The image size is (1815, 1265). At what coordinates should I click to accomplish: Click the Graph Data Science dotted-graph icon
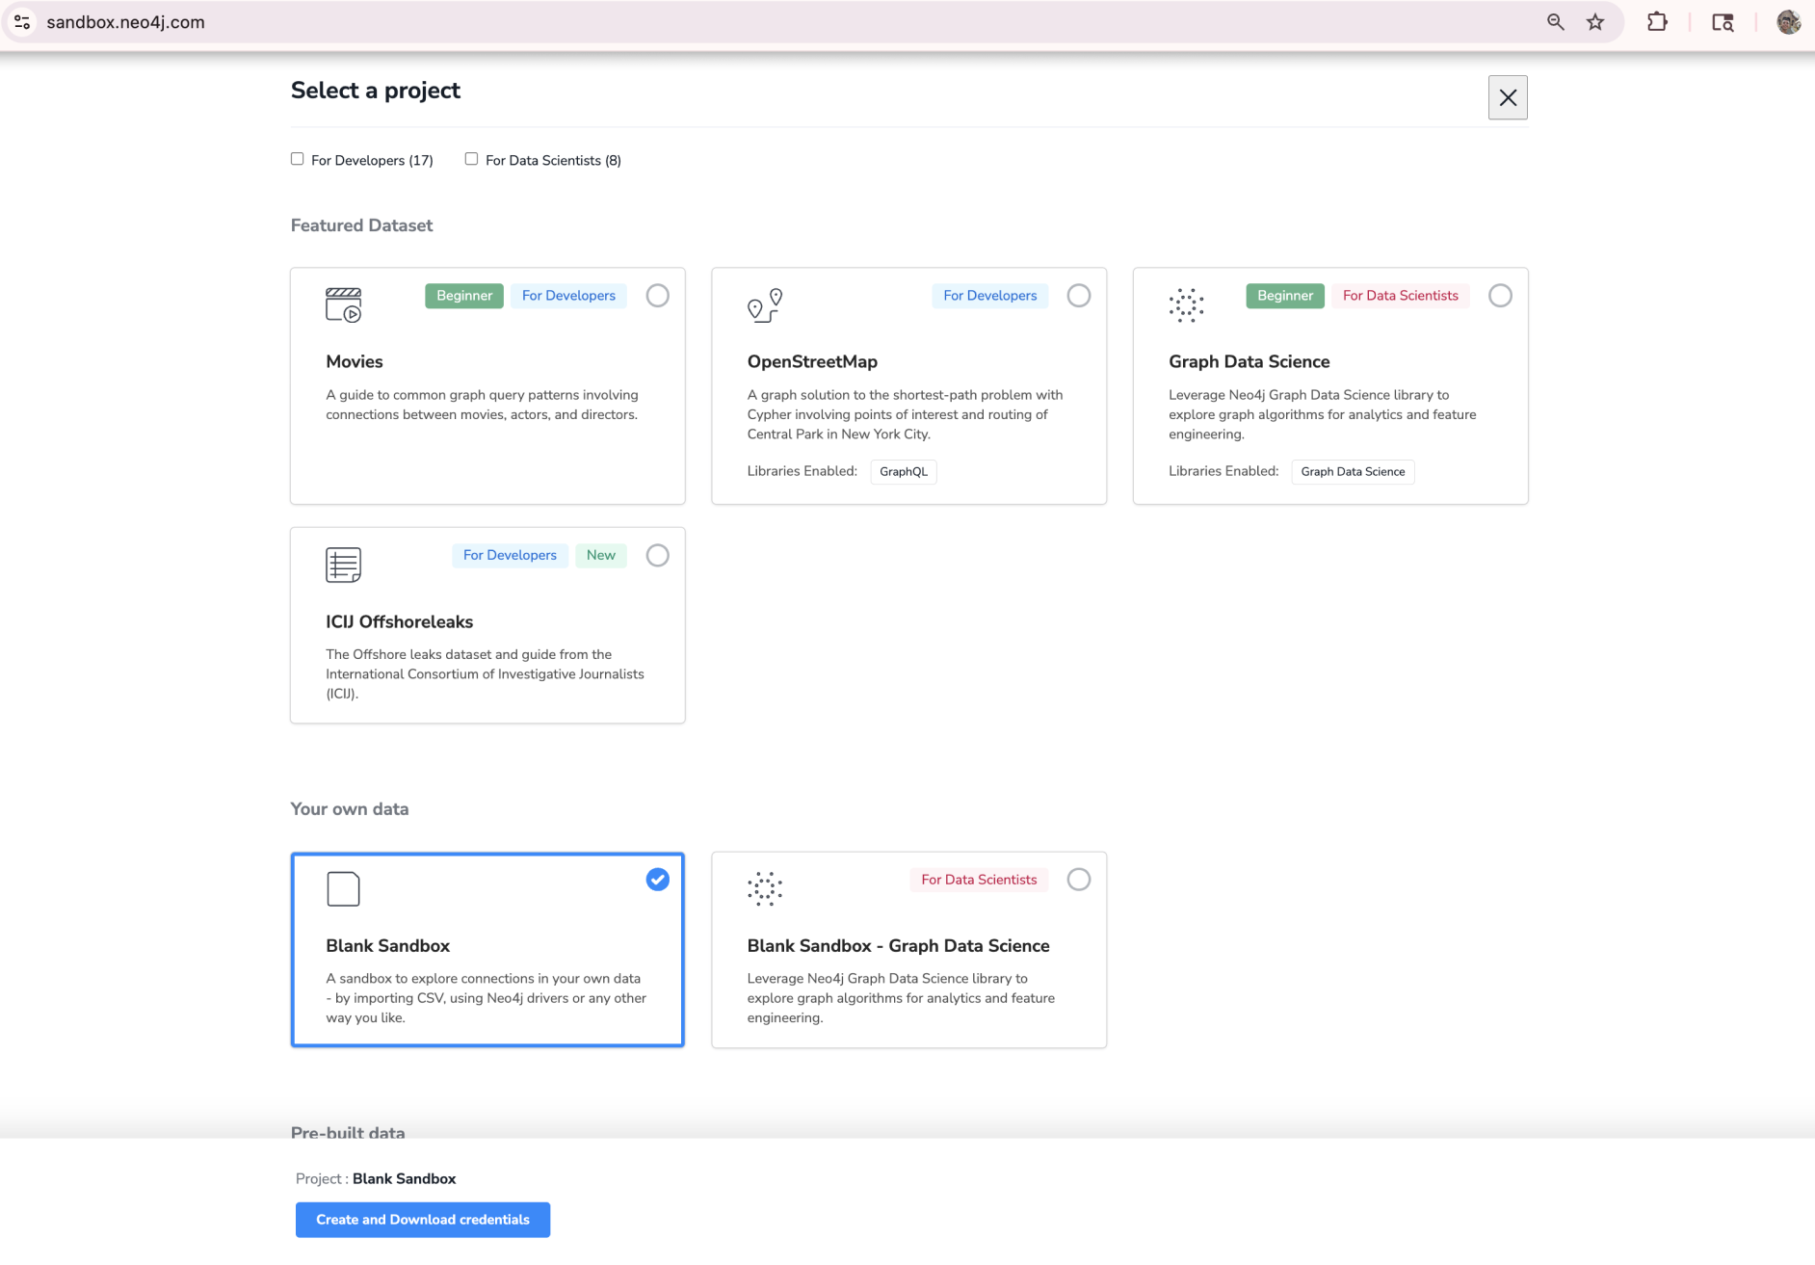click(x=1187, y=305)
